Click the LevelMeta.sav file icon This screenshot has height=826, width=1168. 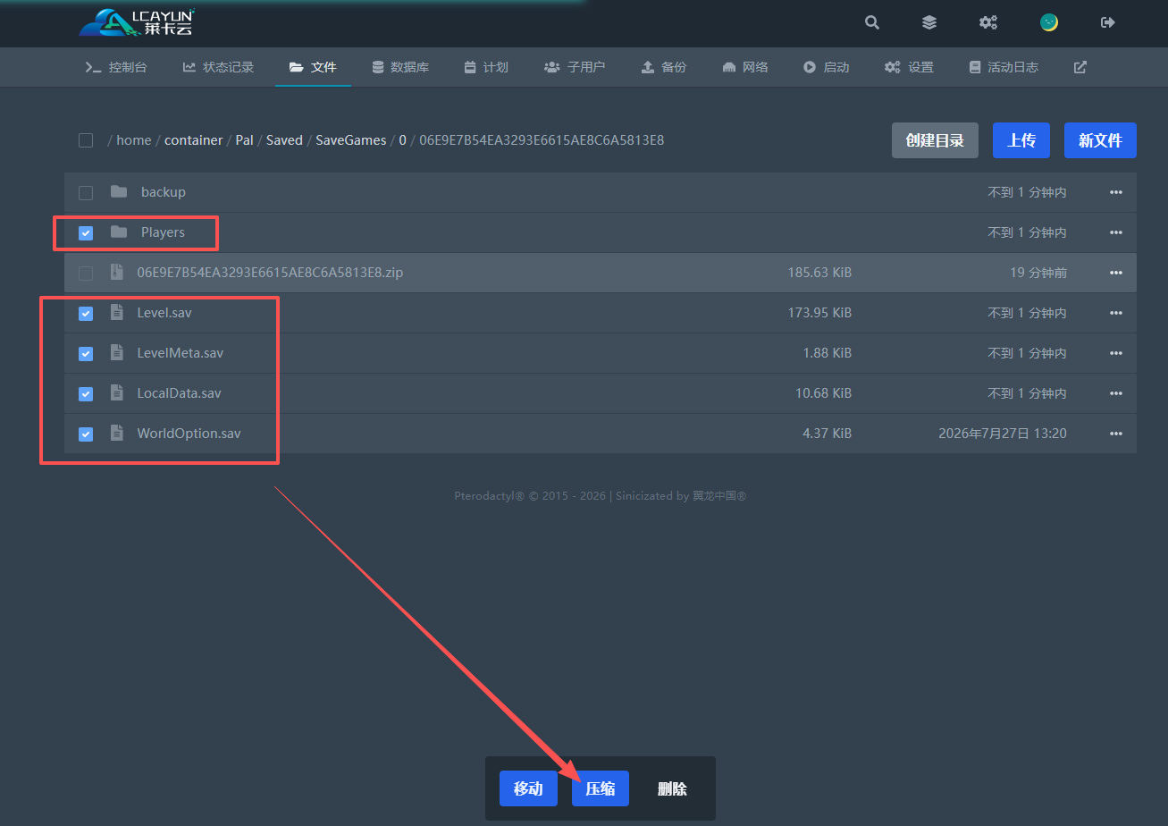116,353
